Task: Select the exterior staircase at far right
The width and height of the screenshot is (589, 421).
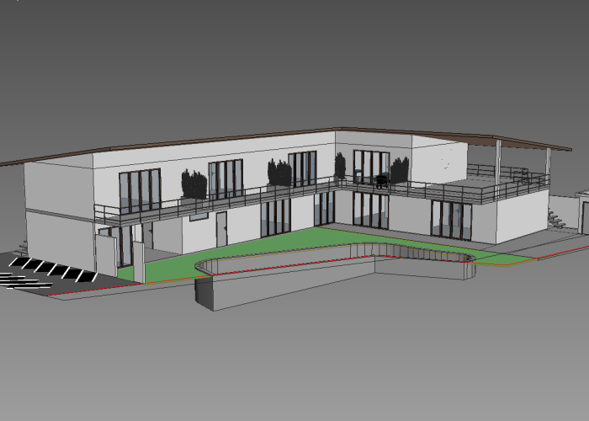Action: click(x=556, y=218)
